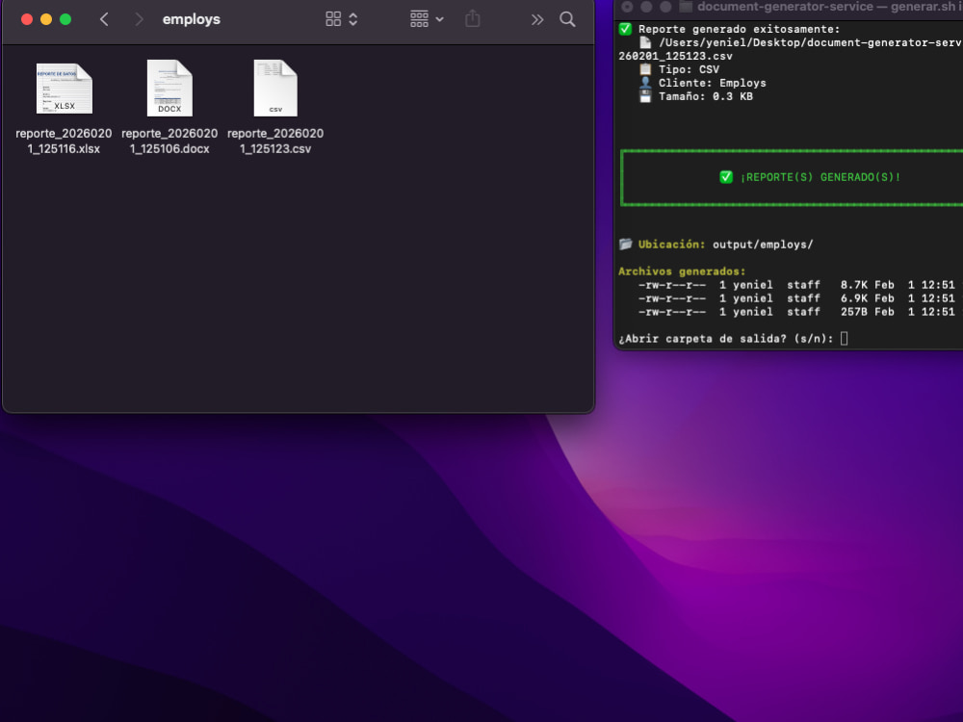Click the folder icon beside Ubicación
Viewport: 963px width, 722px height.
(x=625, y=244)
